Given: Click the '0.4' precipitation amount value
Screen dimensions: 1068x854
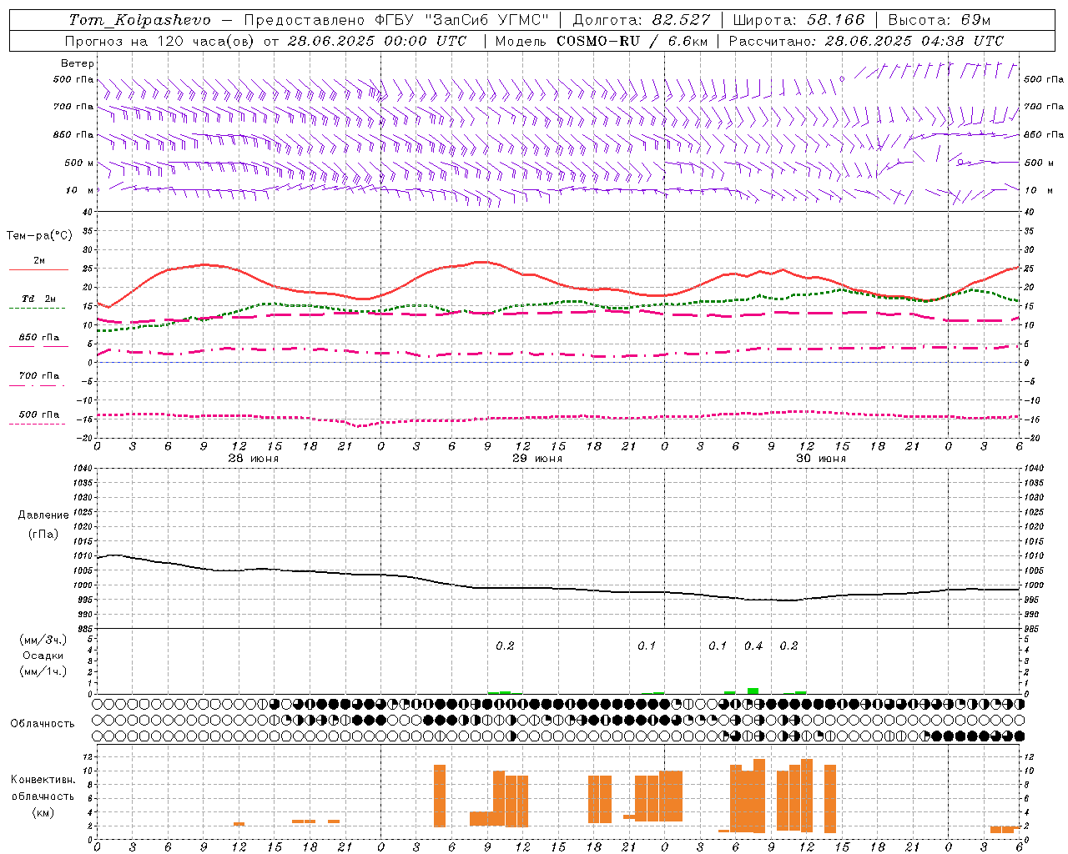Looking at the screenshot, I should click(x=753, y=646).
